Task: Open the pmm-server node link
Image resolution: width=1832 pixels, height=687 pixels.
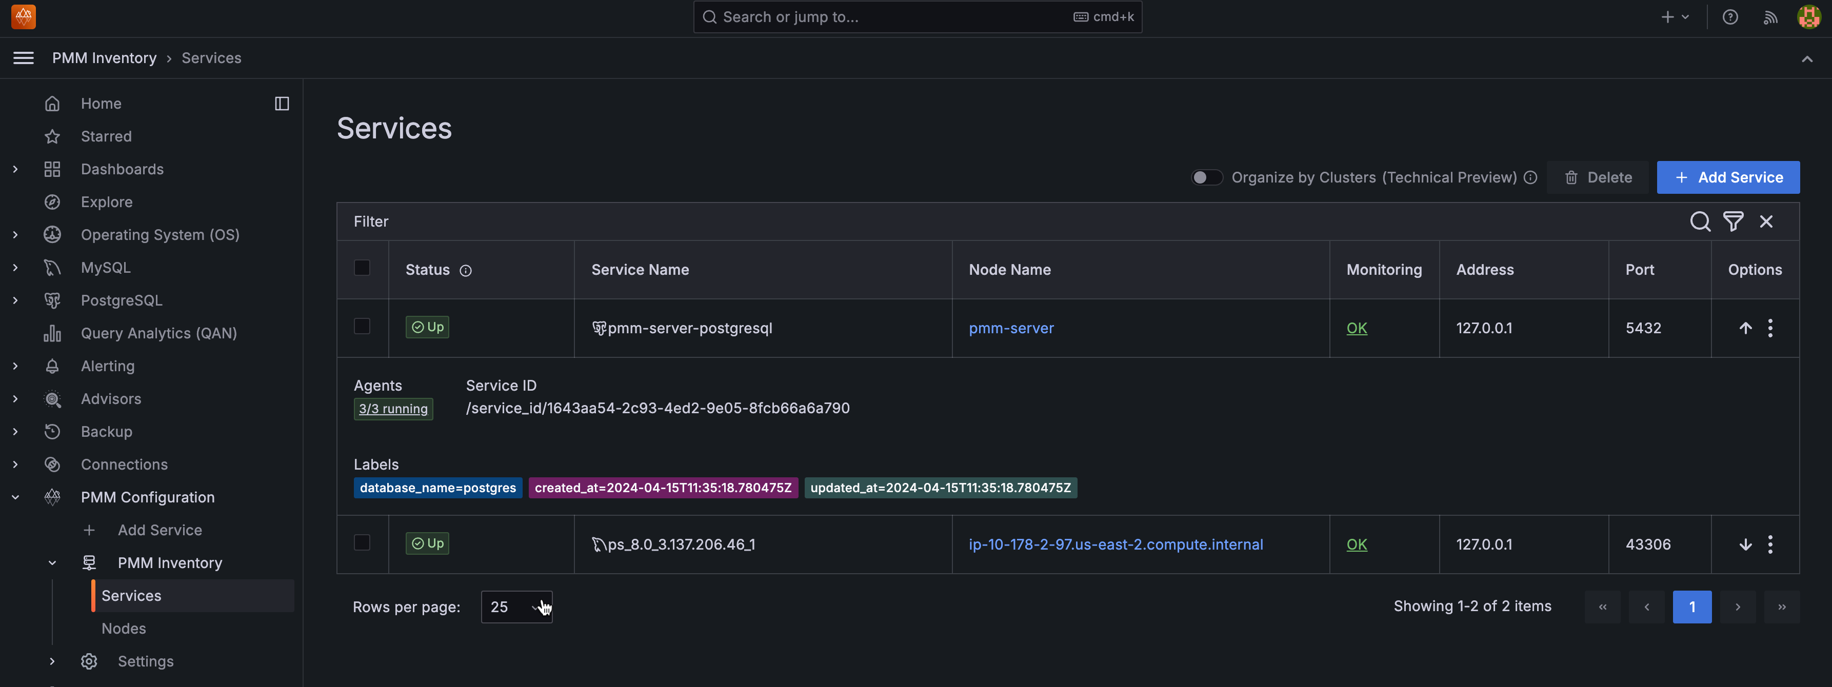Action: 1010,328
